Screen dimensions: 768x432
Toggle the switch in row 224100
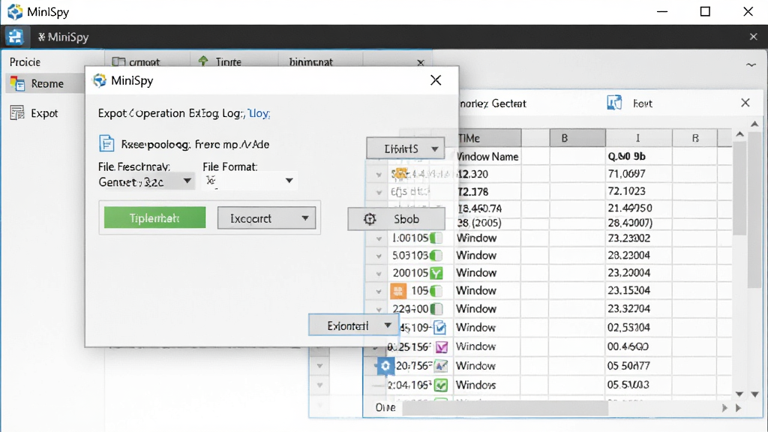(x=436, y=309)
